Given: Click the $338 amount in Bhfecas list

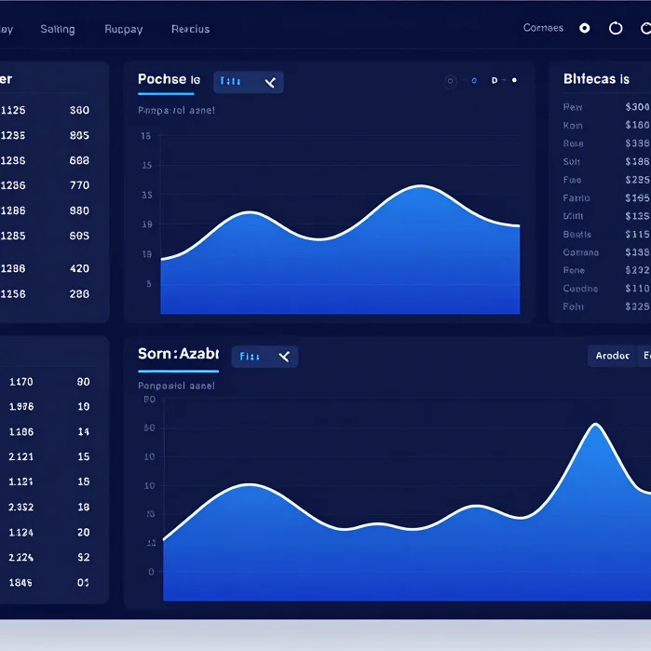Looking at the screenshot, I should click(637, 252).
